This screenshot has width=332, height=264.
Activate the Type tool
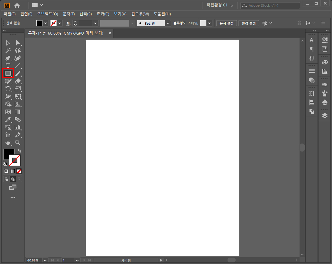click(8, 66)
